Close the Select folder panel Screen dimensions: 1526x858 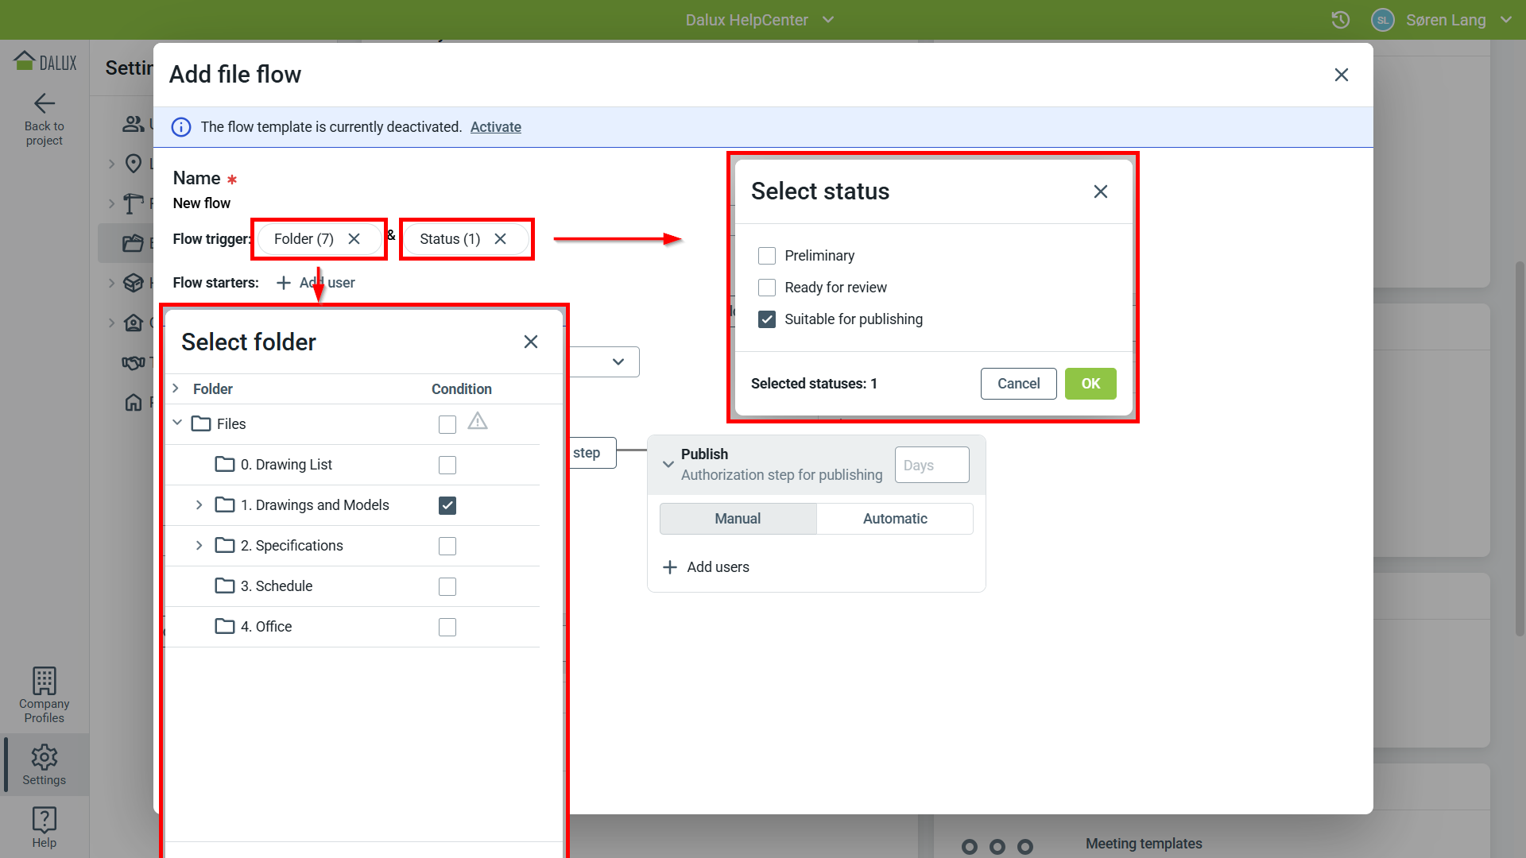531,342
